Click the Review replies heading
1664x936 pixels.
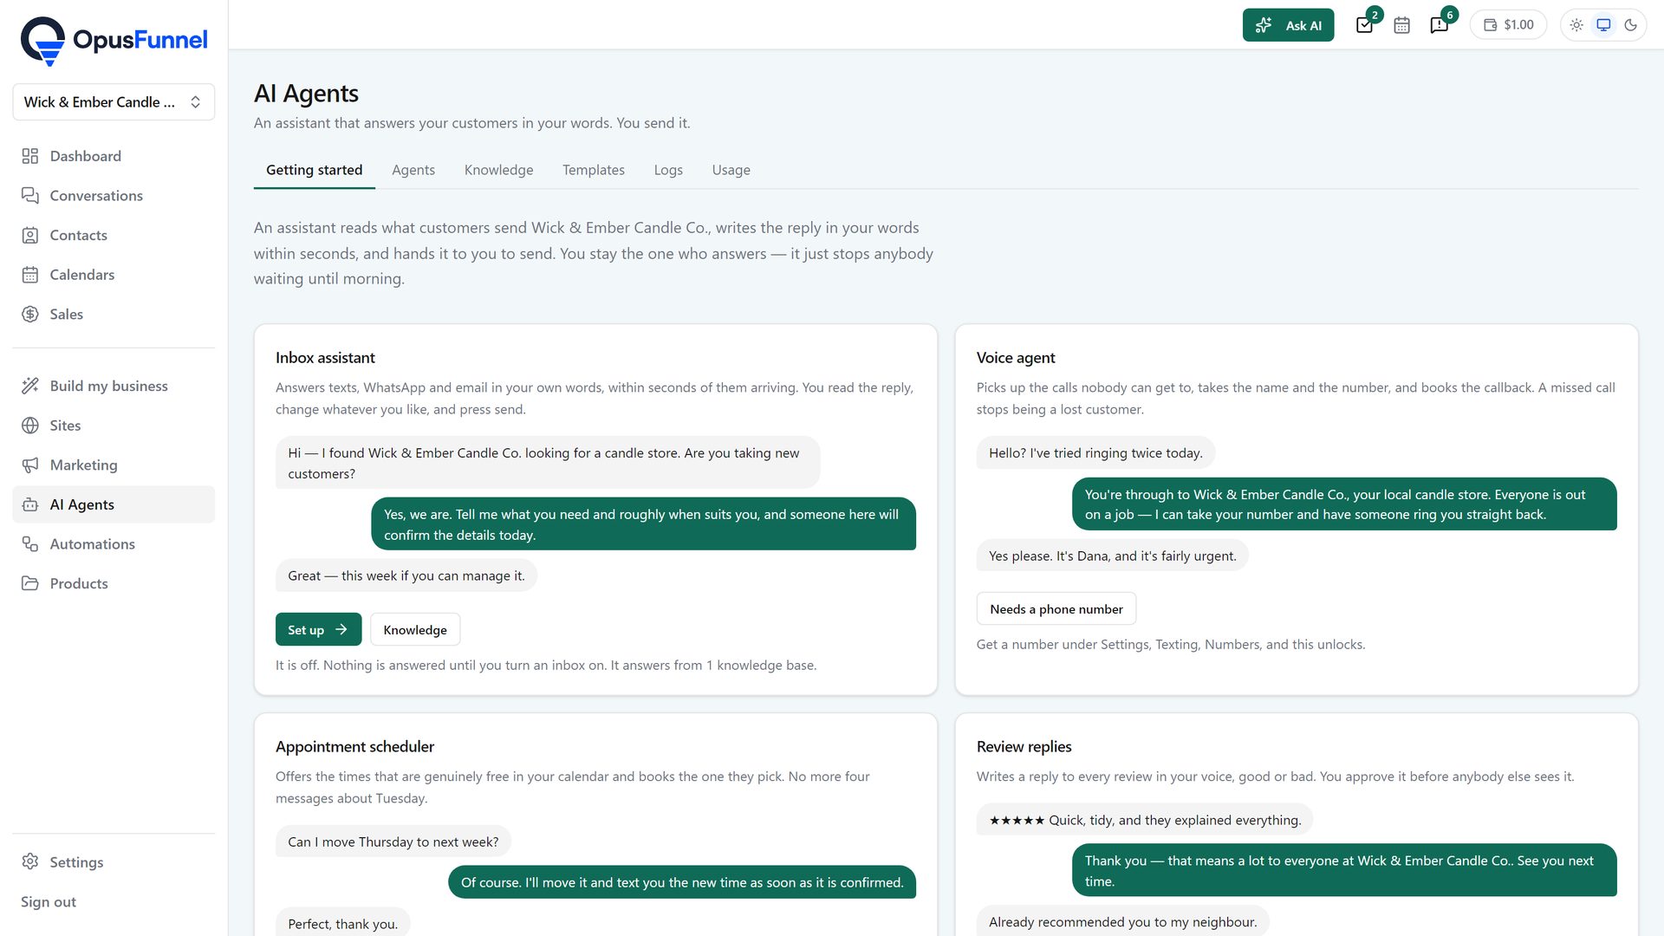(1024, 747)
